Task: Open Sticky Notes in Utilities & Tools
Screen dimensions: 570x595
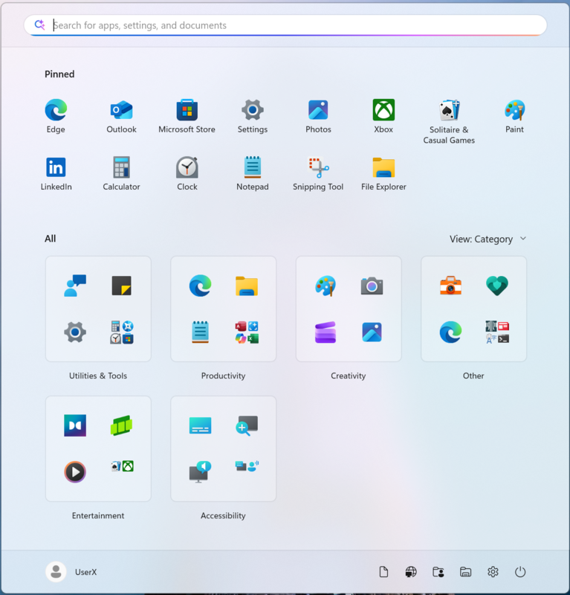Action: pos(121,286)
